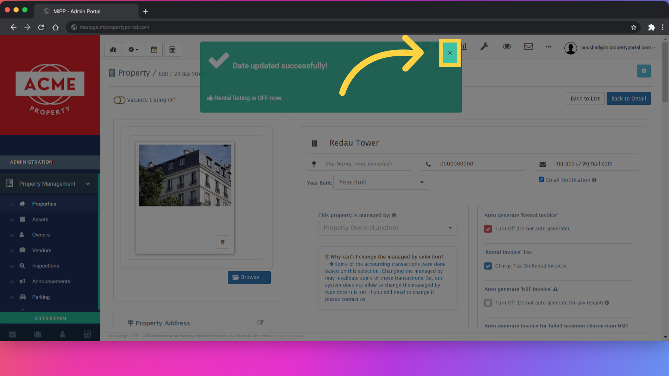This screenshot has width=669, height=376.
Task: Click the REFER & EARN button
Action: pyautogui.click(x=50, y=318)
